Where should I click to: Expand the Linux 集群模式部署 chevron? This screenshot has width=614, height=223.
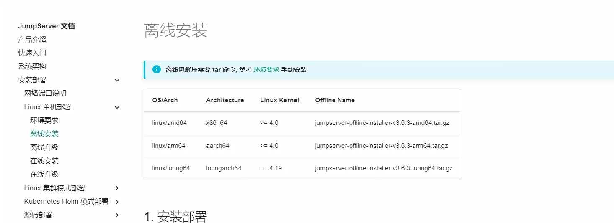click(x=117, y=188)
